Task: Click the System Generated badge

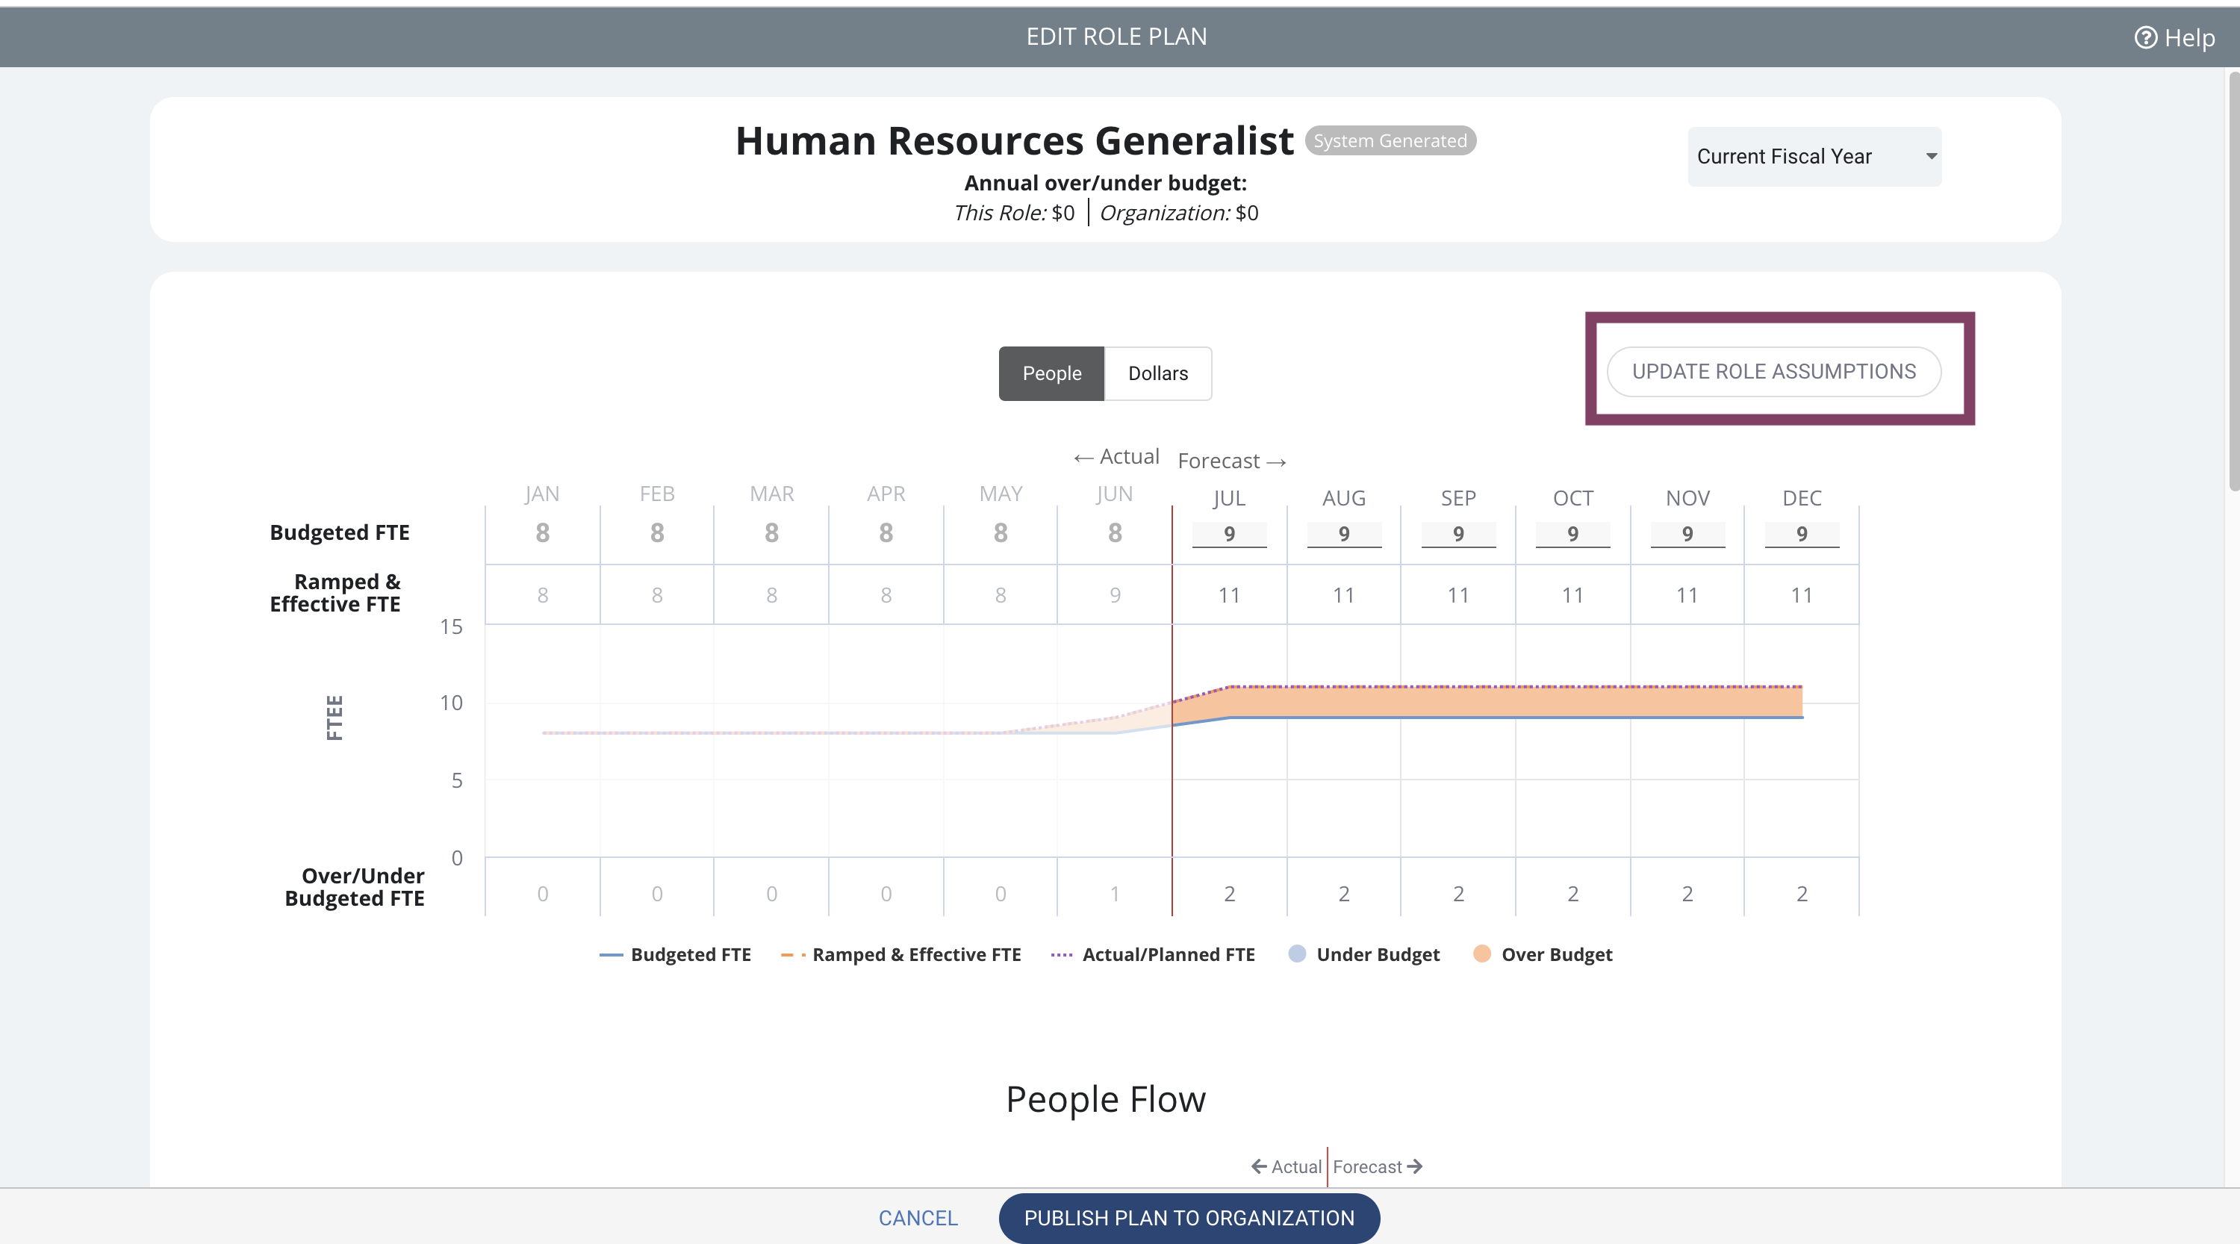Action: point(1390,141)
